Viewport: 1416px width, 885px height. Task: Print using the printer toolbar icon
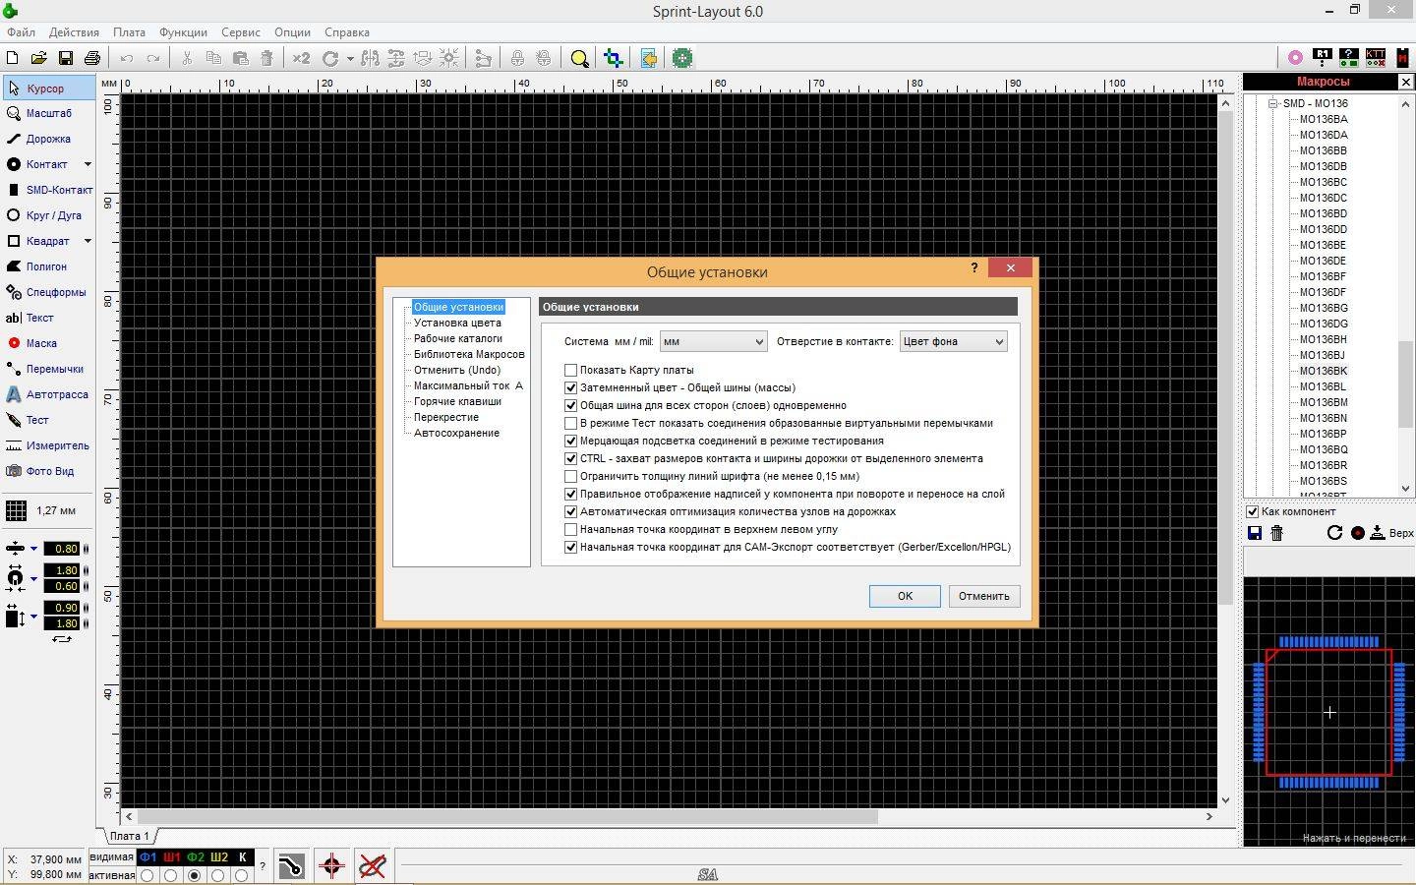tap(91, 58)
